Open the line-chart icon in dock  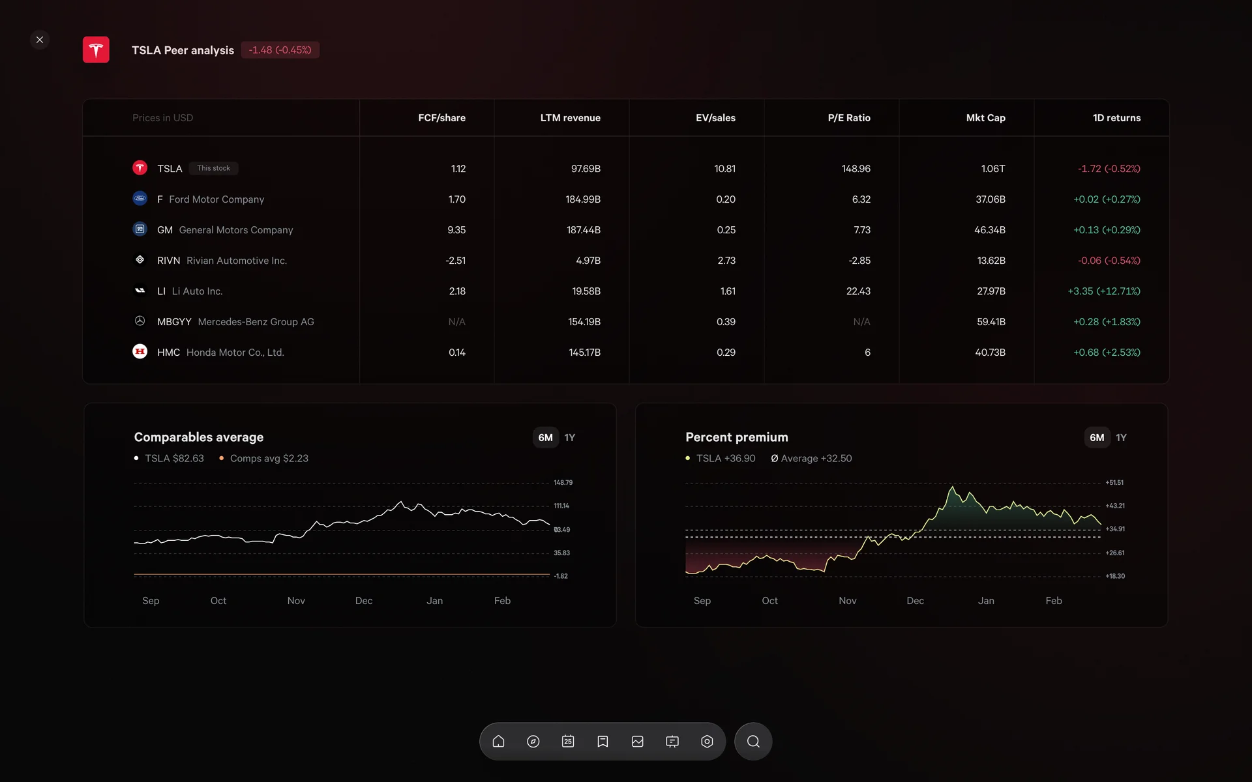coord(638,742)
